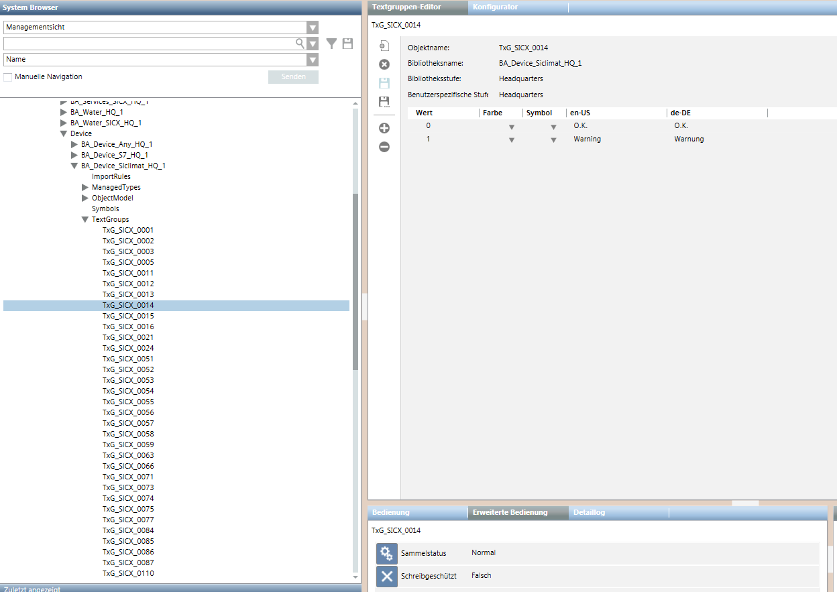This screenshot has width=837, height=592.
Task: Click the magnifier search icon
Action: 300,44
